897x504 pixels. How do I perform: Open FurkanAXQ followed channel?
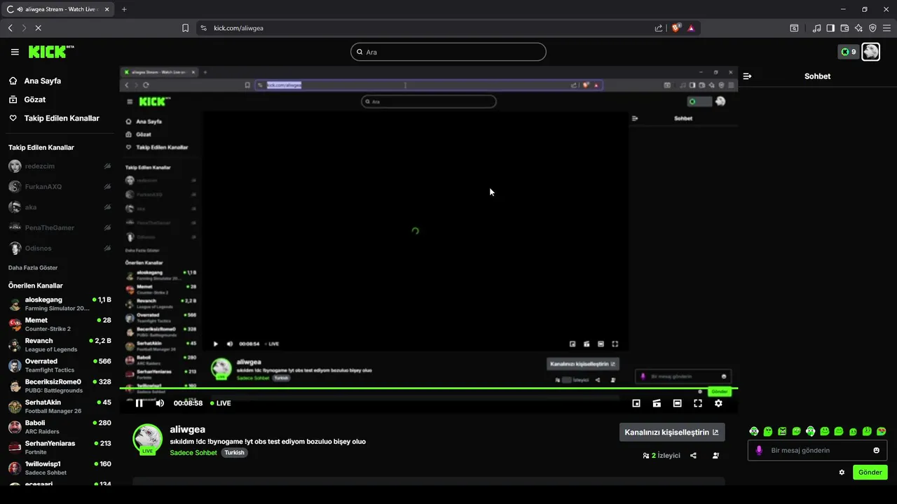(60, 187)
